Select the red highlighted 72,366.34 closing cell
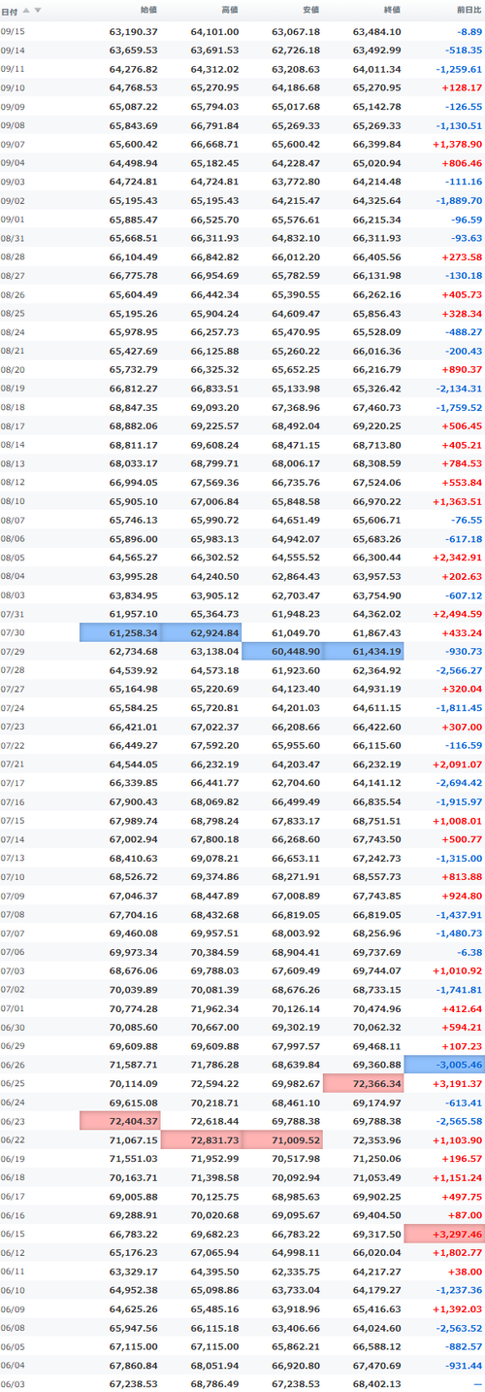Screen dimensions: 485x1392 click(363, 1081)
